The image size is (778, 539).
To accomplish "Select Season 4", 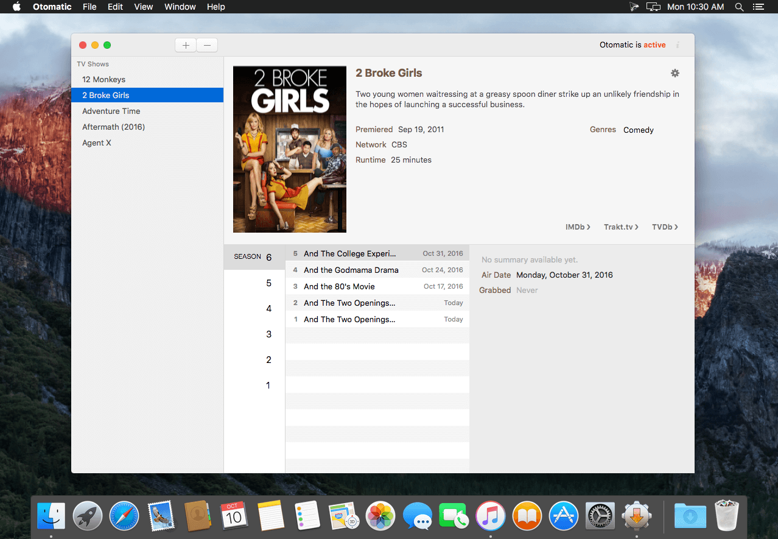I will pyautogui.click(x=254, y=309).
